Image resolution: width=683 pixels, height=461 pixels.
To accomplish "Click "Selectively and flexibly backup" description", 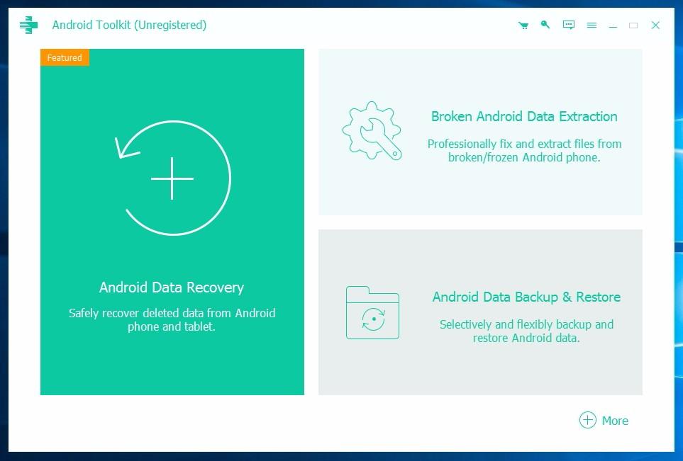I will [x=526, y=331].
